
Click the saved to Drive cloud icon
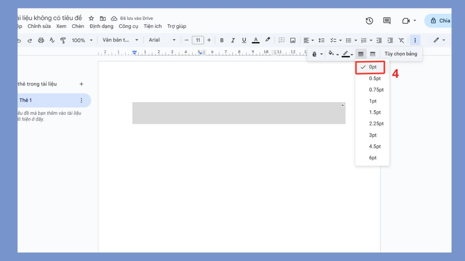114,18
